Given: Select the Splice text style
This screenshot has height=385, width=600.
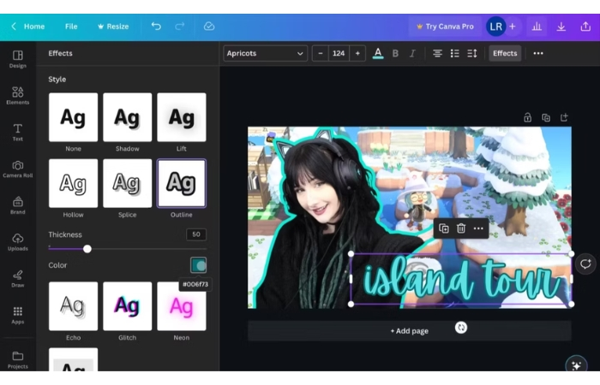Looking at the screenshot, I should (x=128, y=183).
